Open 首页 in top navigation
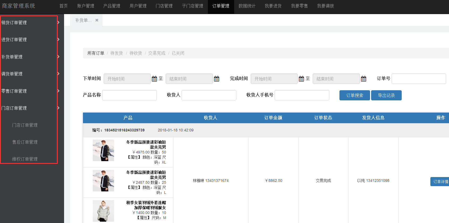Screen dimensions: 449x223 [64, 6]
